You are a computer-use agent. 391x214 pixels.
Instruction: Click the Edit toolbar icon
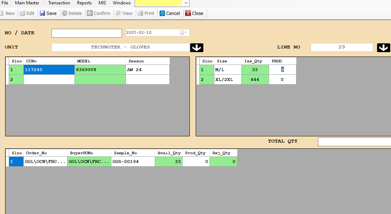click(23, 13)
